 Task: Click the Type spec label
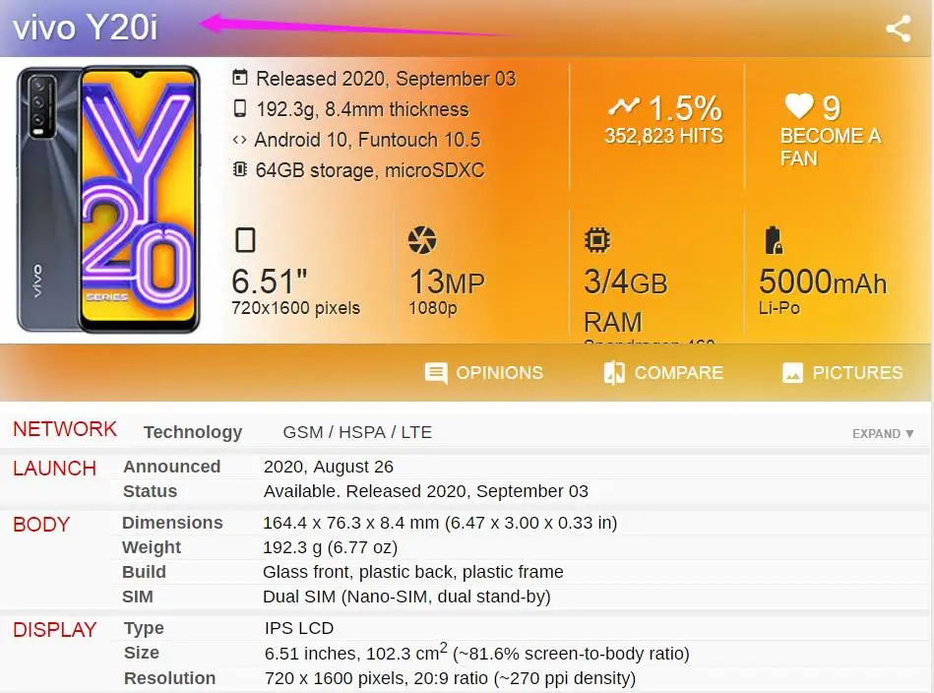(x=144, y=628)
